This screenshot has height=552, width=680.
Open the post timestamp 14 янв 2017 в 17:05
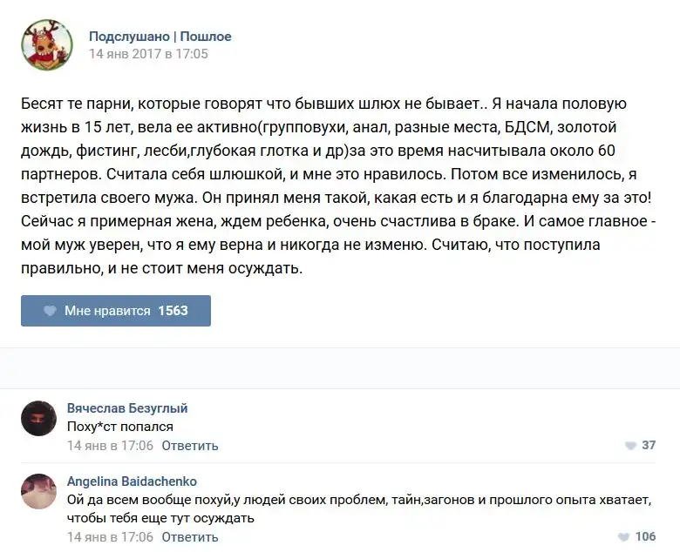pyautogui.click(x=148, y=54)
